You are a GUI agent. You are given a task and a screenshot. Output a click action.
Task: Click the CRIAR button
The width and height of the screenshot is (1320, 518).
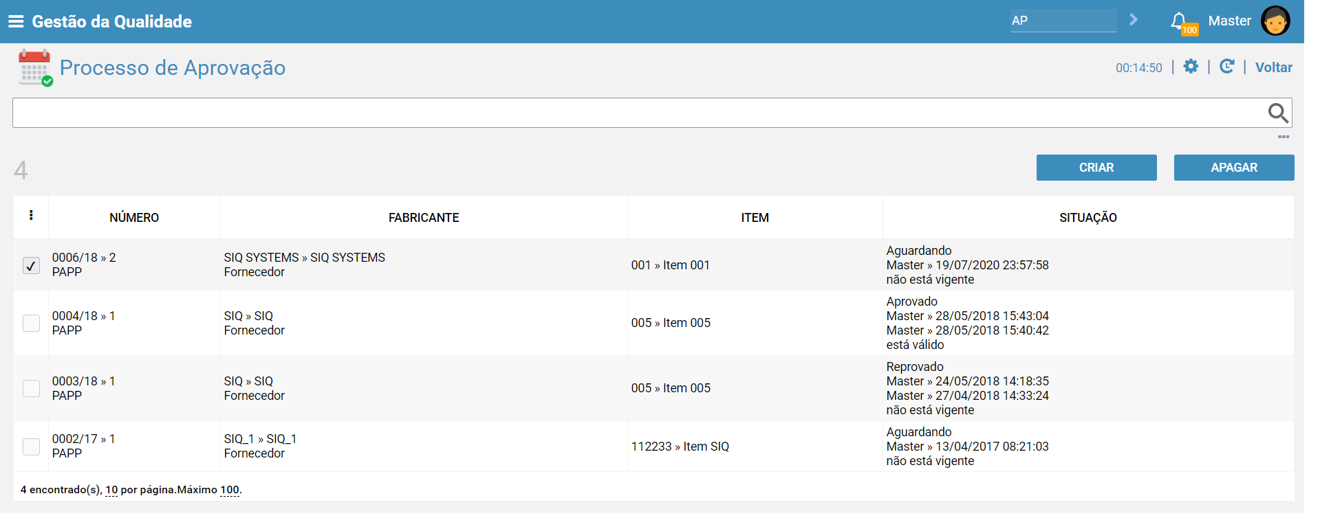coord(1096,168)
